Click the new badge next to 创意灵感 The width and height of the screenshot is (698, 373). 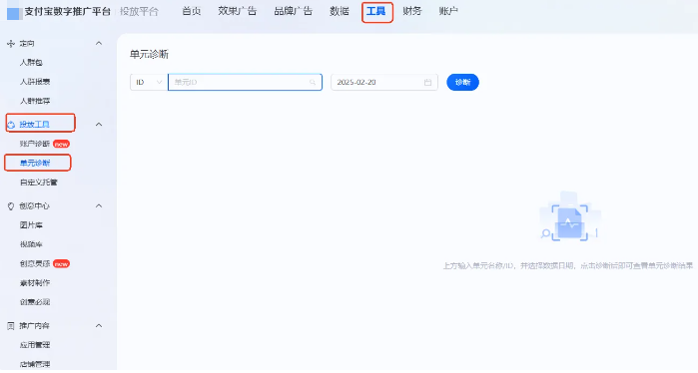tap(62, 264)
